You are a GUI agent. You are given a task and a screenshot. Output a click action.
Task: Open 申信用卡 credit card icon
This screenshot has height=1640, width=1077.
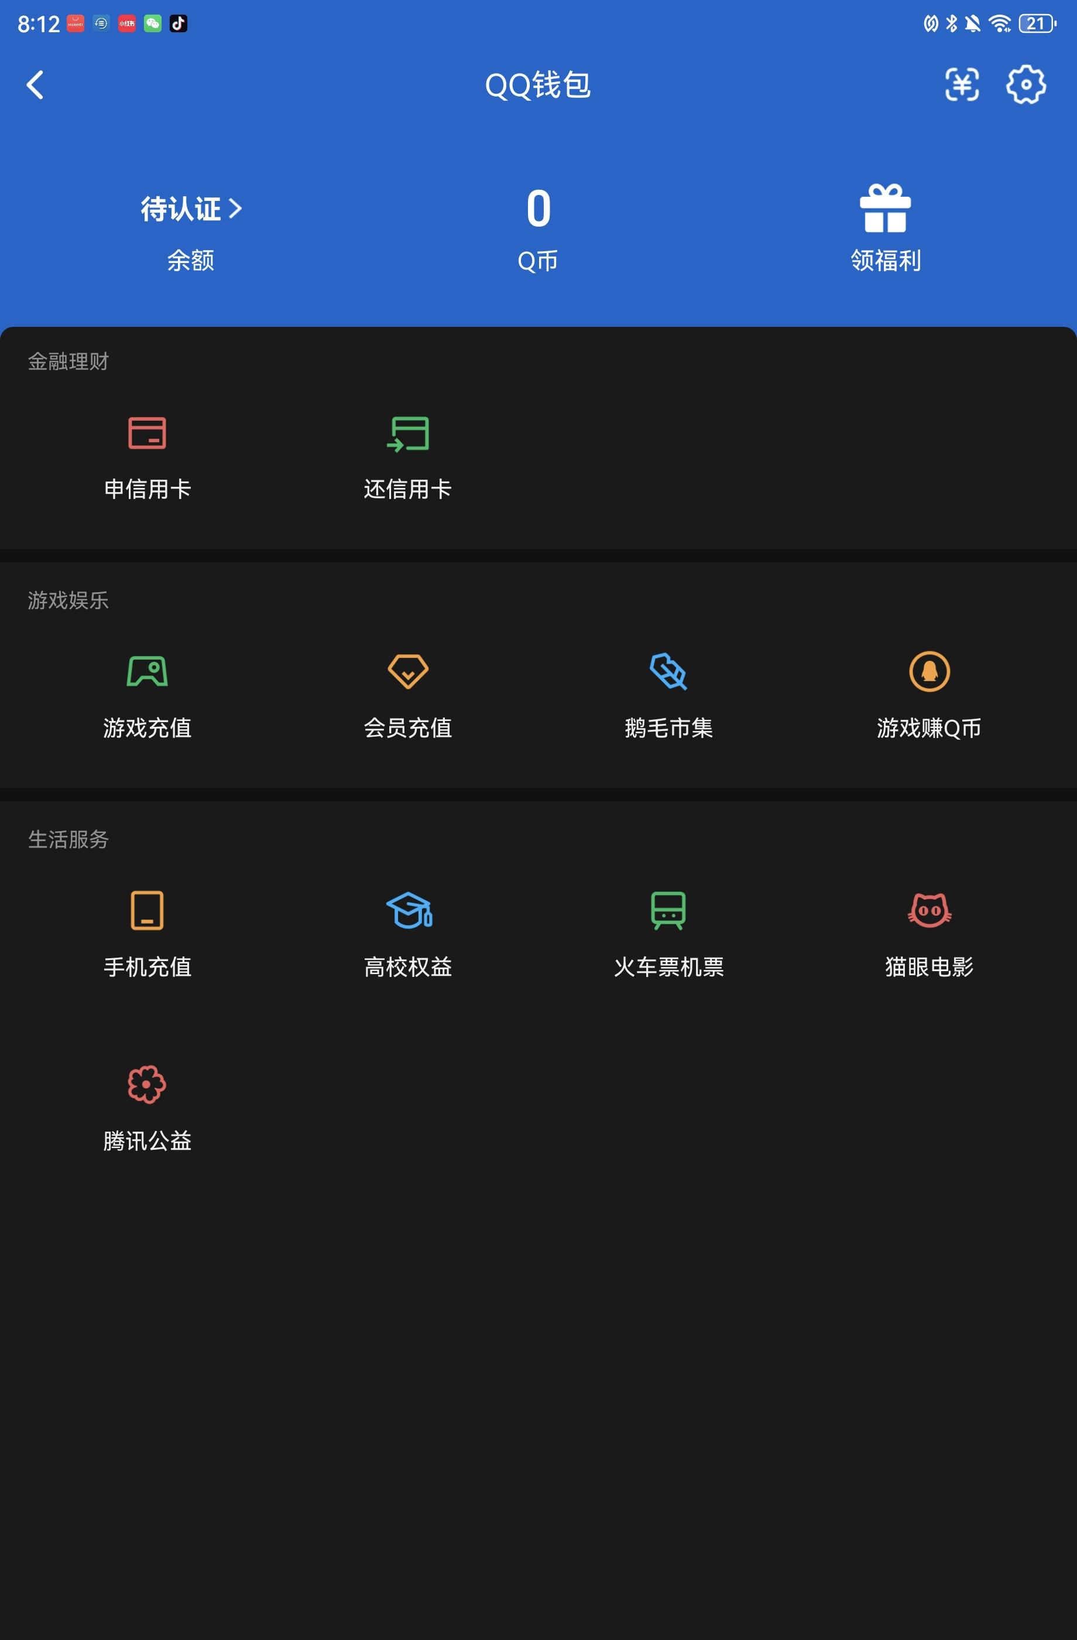click(148, 433)
